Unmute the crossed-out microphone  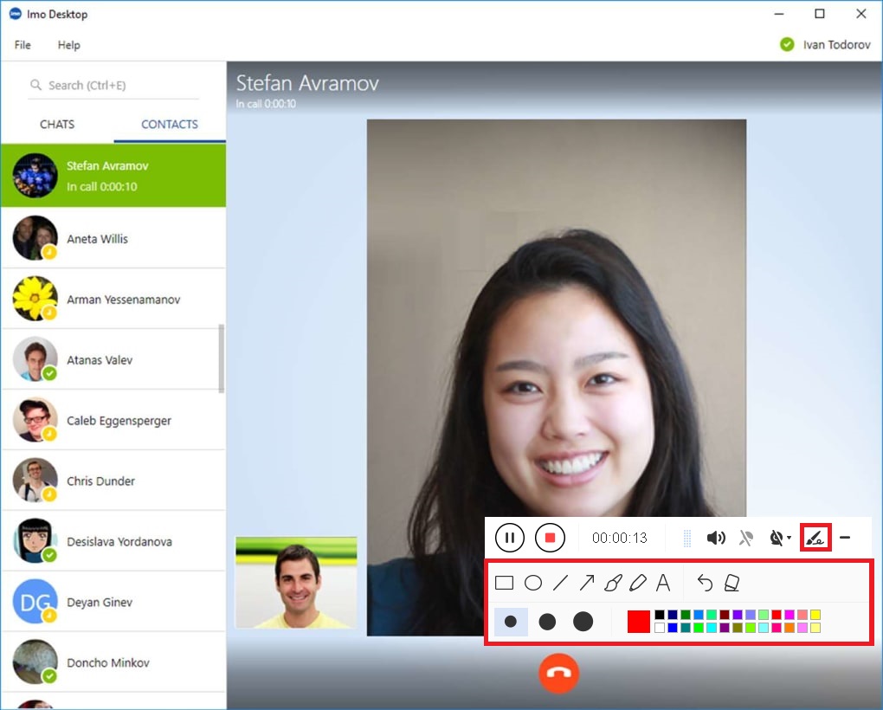coord(746,537)
